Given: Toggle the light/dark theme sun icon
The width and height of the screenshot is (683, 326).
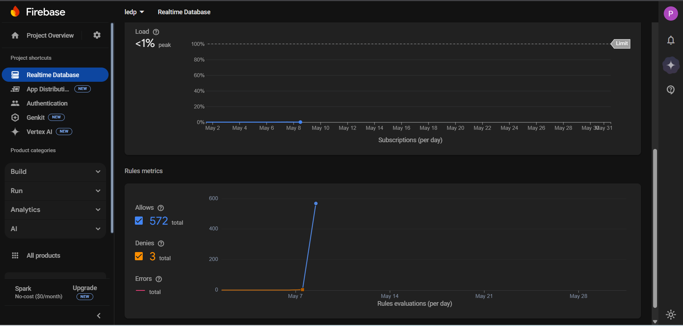Looking at the screenshot, I should click(x=671, y=314).
